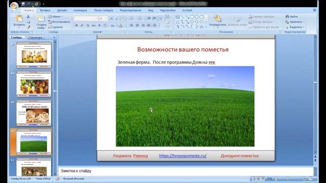This screenshot has width=326, height=183.
Task: Open the font name combo box
Action: coord(86,18)
